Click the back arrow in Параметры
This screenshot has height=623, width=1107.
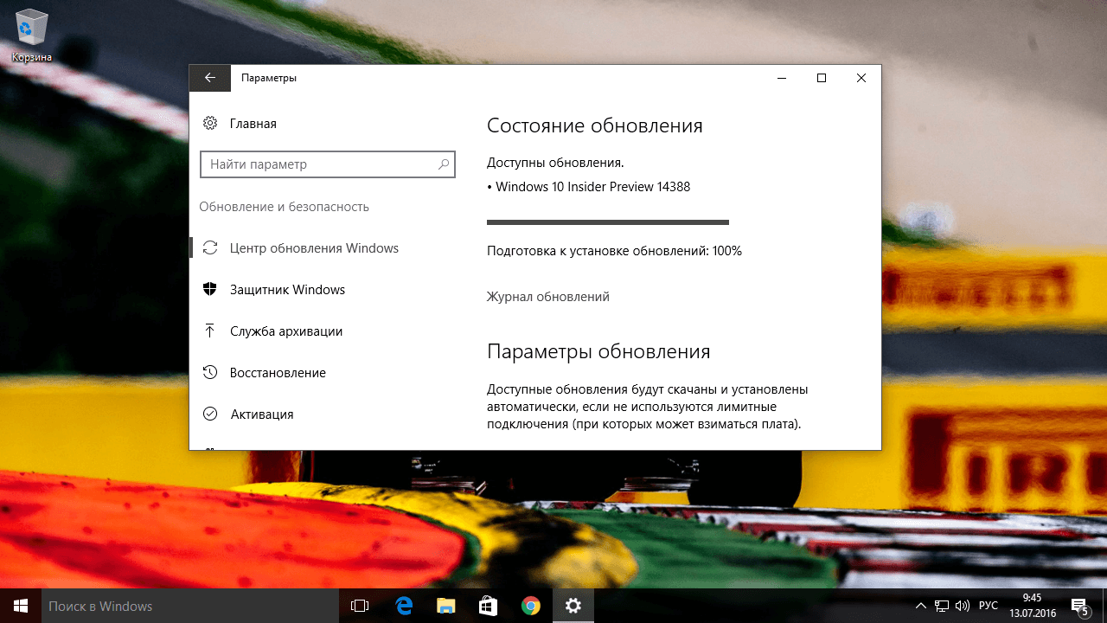pos(209,78)
